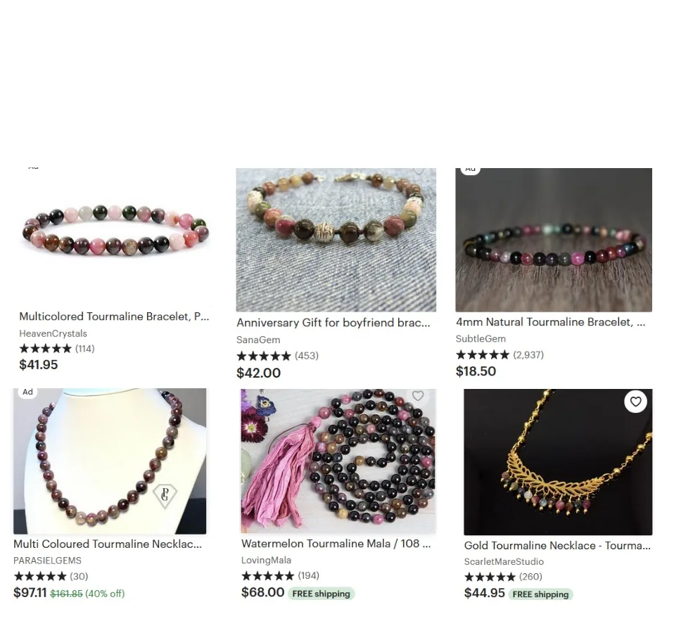Click the Ad badge on SubtleGem bracelet

pyautogui.click(x=471, y=170)
